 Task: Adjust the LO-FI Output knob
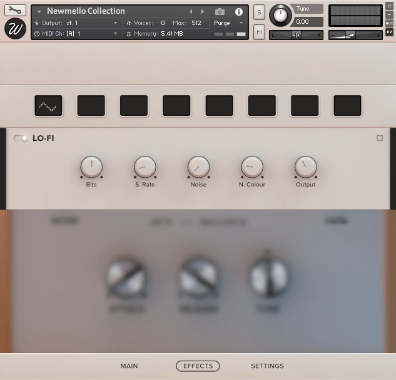pyautogui.click(x=305, y=167)
